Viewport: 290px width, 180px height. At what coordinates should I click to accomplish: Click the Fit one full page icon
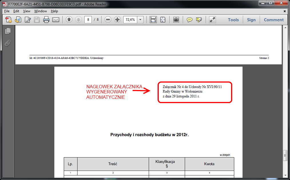[x=163, y=20]
